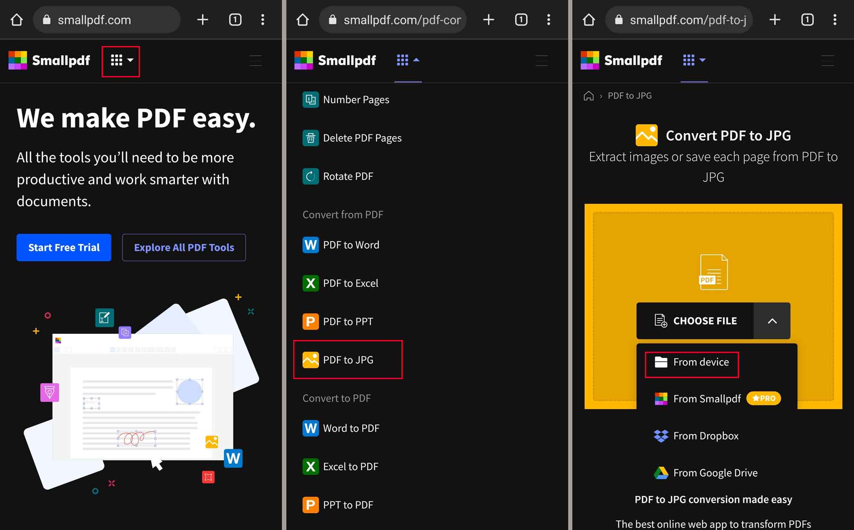Collapse the choose file source arrow
The image size is (854, 530).
pos(772,321)
